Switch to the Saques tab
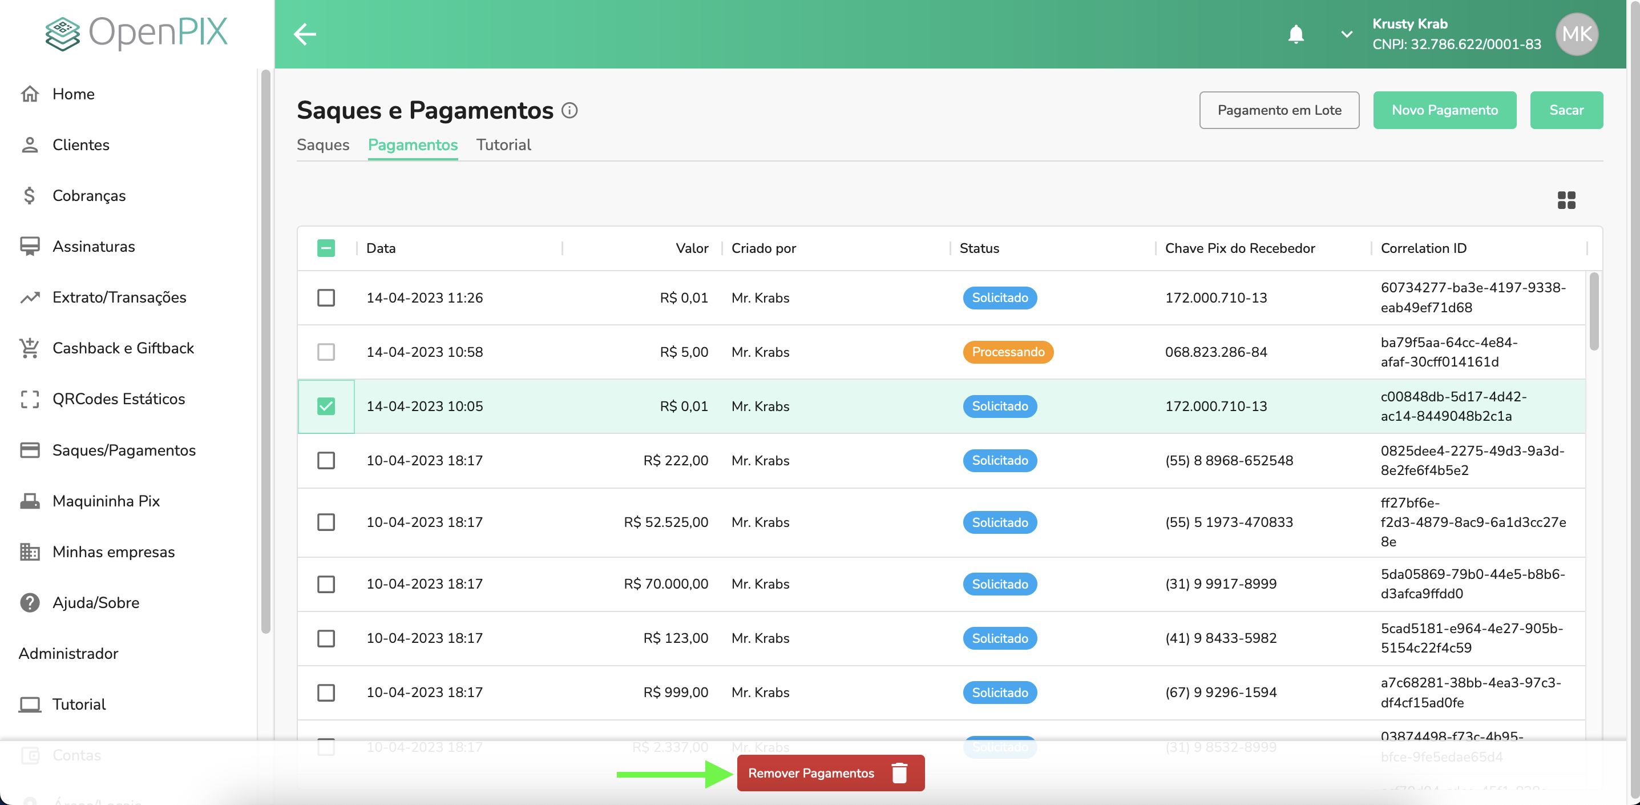 323,144
